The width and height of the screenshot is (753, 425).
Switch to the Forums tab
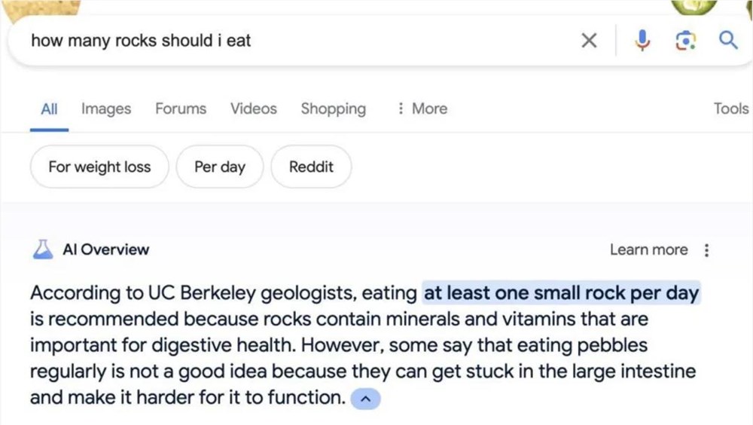pyautogui.click(x=181, y=109)
